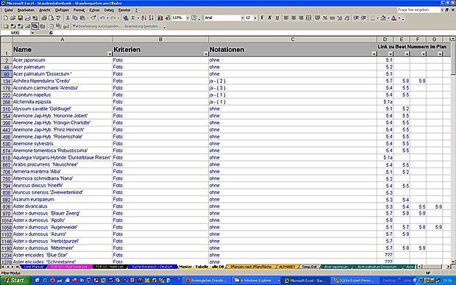Print the sheet using the printer icon
The image size is (456, 285).
[43, 18]
